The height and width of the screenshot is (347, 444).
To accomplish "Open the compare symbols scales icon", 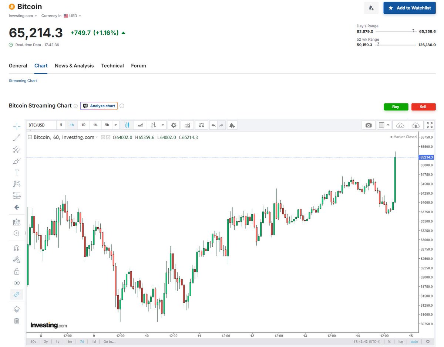I will point(201,125).
